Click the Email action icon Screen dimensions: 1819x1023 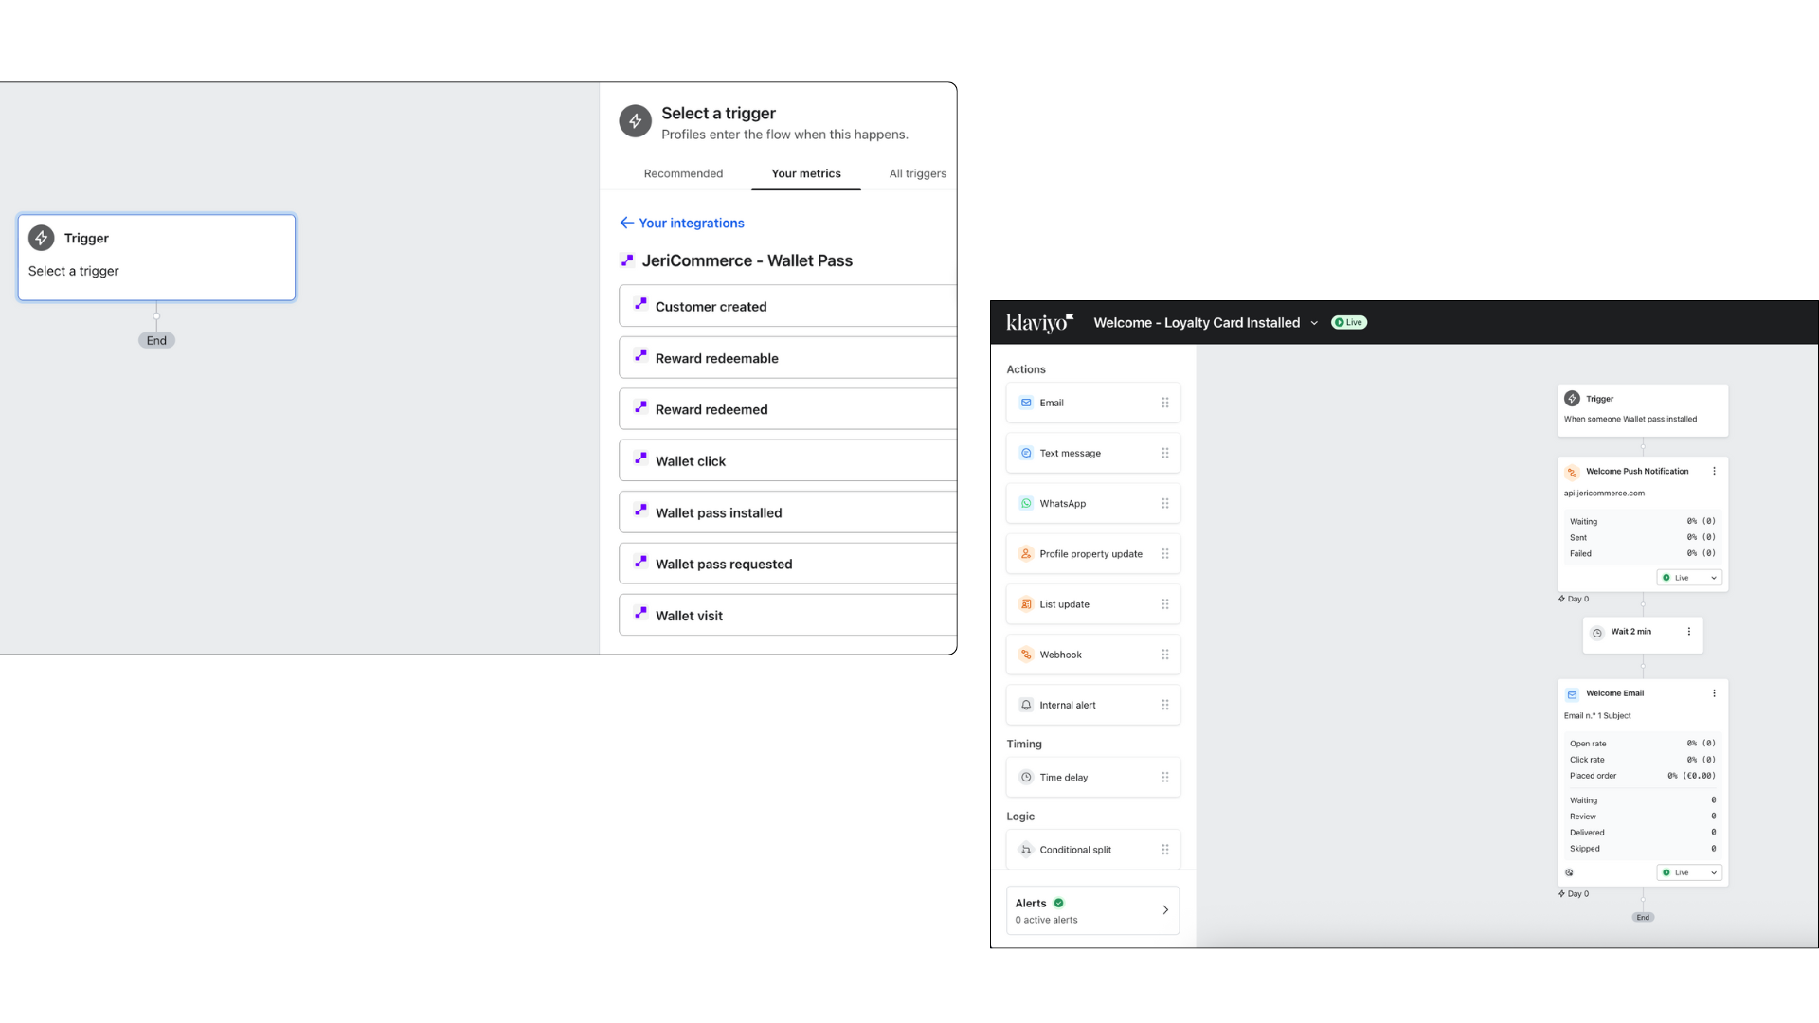pyautogui.click(x=1026, y=403)
